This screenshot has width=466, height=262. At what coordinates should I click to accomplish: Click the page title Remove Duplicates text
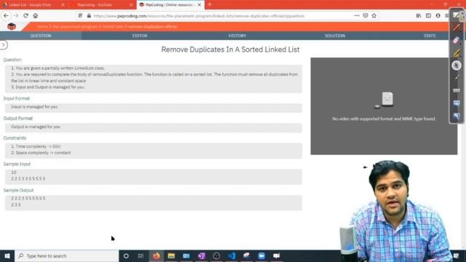(x=230, y=49)
